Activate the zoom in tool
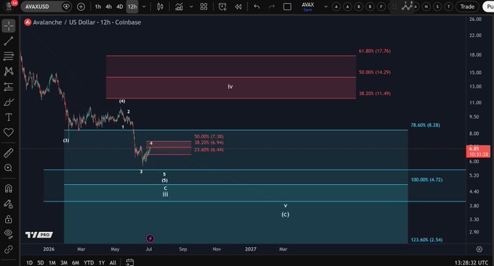 pos(9,168)
